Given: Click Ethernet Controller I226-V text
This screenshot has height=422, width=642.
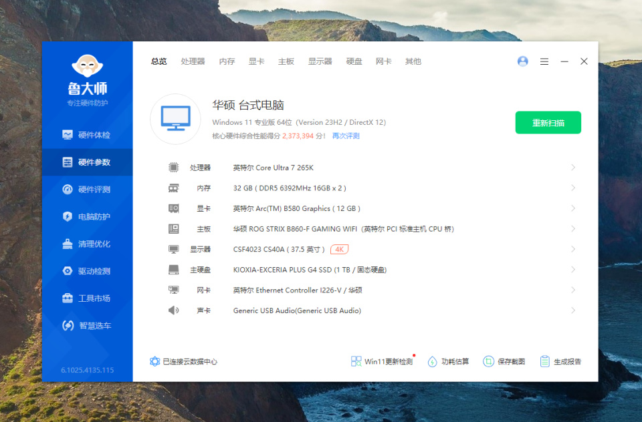Looking at the screenshot, I should tap(298, 290).
